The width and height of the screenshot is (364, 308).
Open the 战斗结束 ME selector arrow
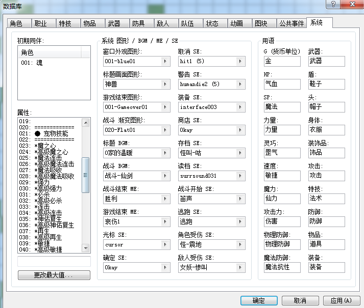coord(165,199)
